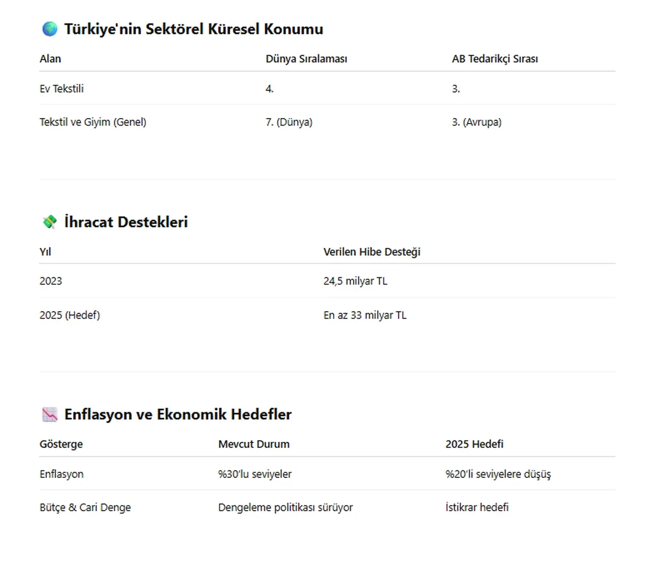Screen dimensions: 649x561
Task: Select the 'En az 33 milyar TL' cell
Action: click(x=365, y=315)
